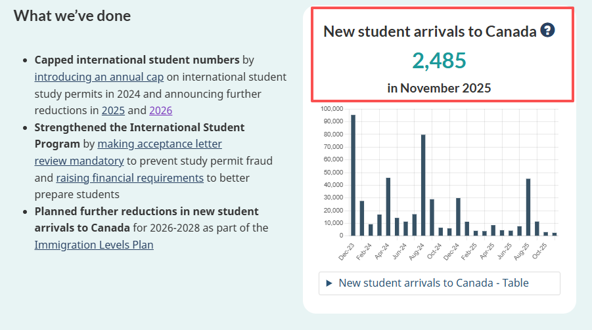Click the Oct-25 x-axis label
592x330 pixels.
pyautogui.click(x=539, y=251)
